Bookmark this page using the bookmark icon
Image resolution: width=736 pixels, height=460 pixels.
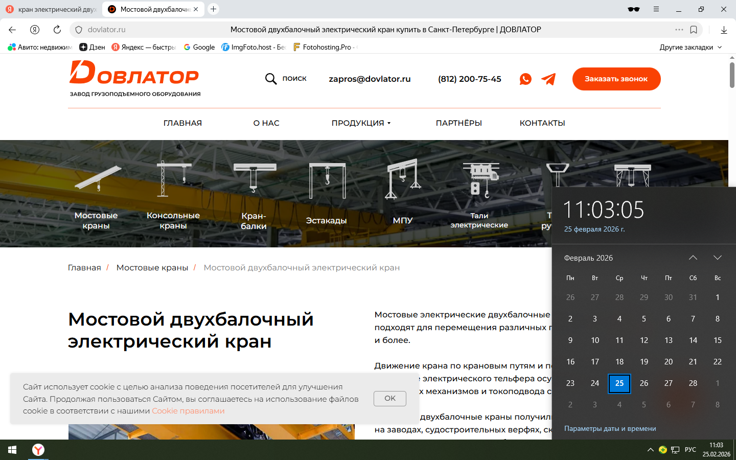tap(694, 30)
